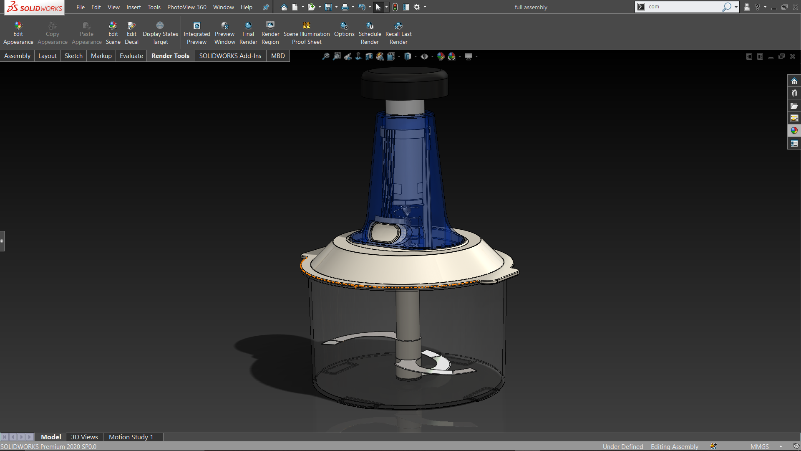Open the Save button dropdown arrow
The width and height of the screenshot is (801, 451).
[x=336, y=7]
